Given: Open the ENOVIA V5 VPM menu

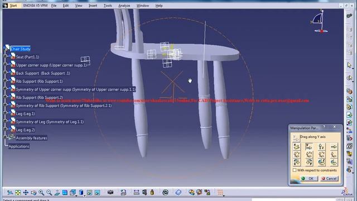Looking at the screenshot, I should pyautogui.click(x=35, y=6).
